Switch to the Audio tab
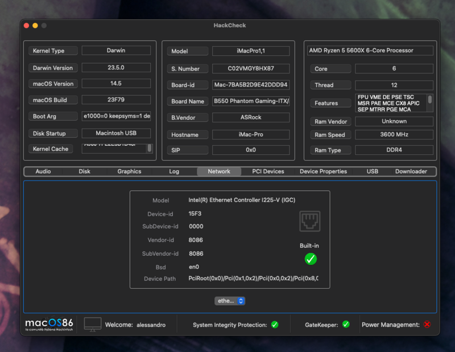The image size is (455, 352). pyautogui.click(x=43, y=171)
